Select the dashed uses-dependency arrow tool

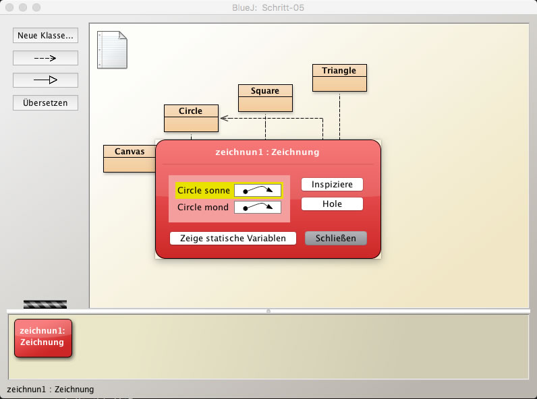tap(45, 58)
